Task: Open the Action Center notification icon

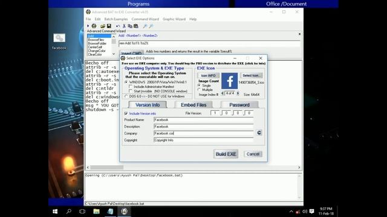Action: (x=312, y=212)
